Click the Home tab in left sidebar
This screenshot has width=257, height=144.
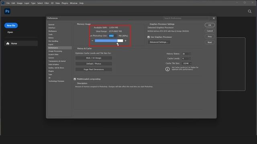[x=21, y=44]
